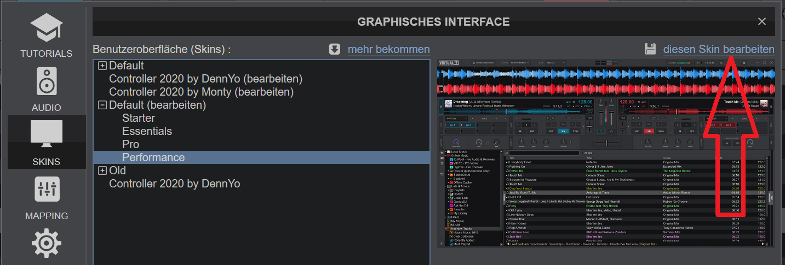The height and width of the screenshot is (265, 785).
Task: Close the Graphisches Interface dialog
Action: coord(761,21)
